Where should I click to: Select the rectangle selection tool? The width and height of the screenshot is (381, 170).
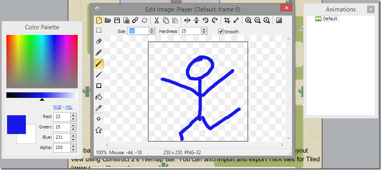(99, 30)
